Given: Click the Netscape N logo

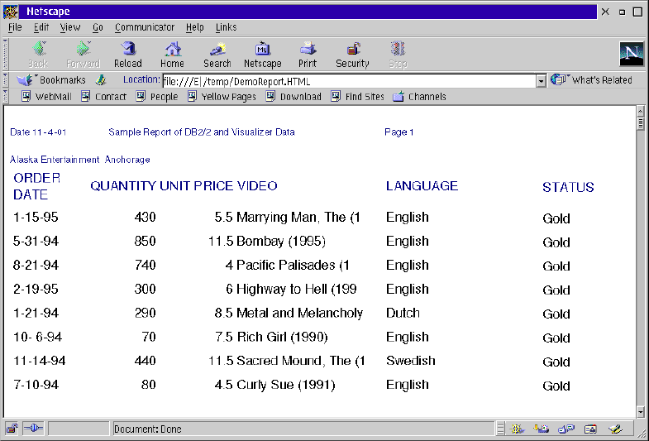Looking at the screenshot, I should click(x=631, y=54).
